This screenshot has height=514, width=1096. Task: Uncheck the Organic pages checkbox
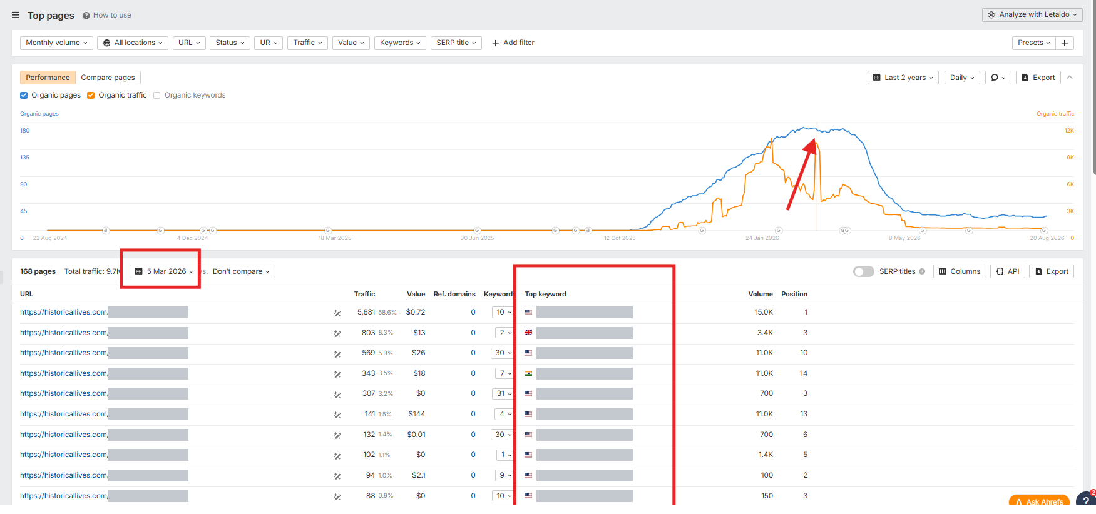[24, 95]
